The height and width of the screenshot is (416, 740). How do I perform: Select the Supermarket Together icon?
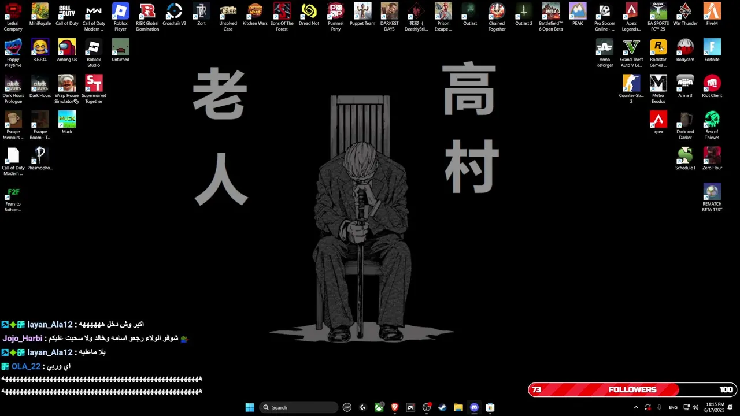point(94,90)
